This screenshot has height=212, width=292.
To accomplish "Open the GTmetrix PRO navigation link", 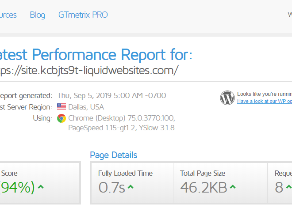I will 83,15.
